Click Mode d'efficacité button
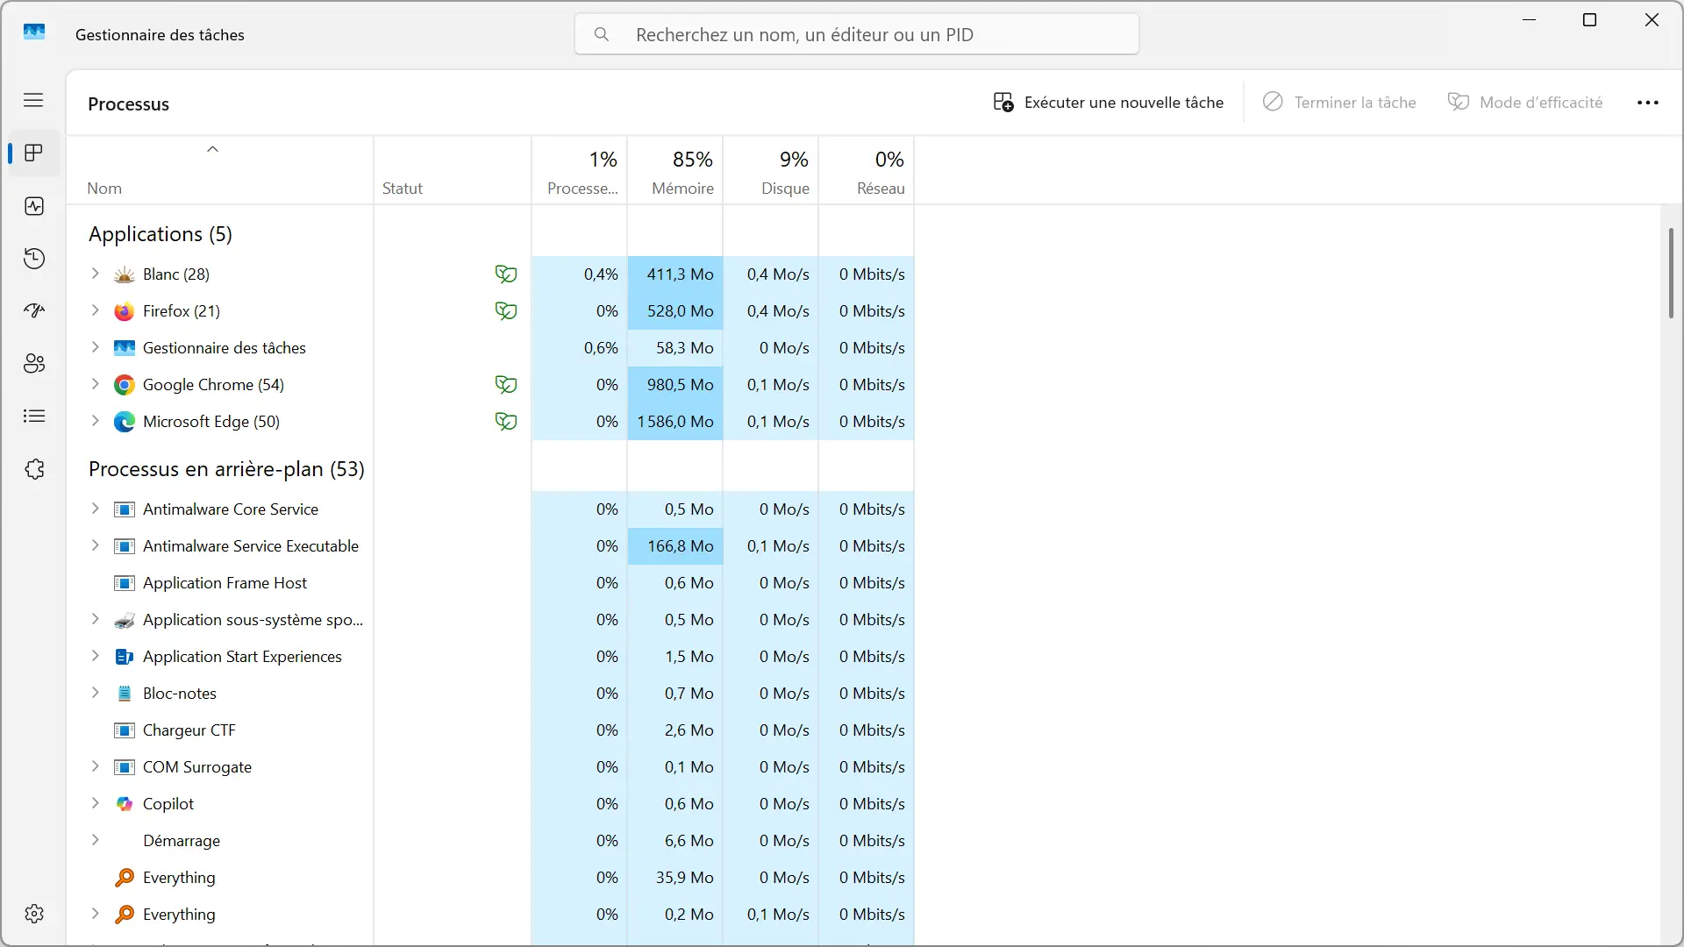1684x947 pixels. (1525, 103)
